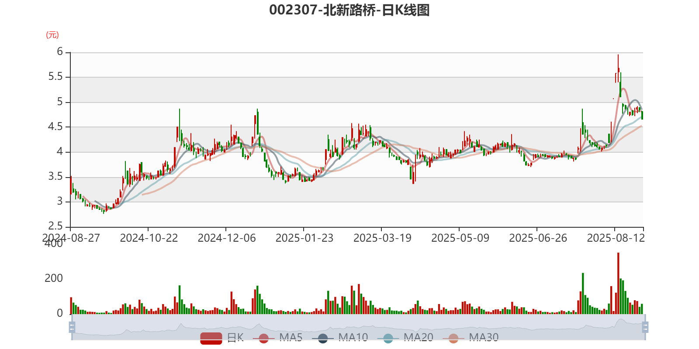Click the data zoom range preview bar
Viewport: 699px width, 349px height.
(x=358, y=327)
